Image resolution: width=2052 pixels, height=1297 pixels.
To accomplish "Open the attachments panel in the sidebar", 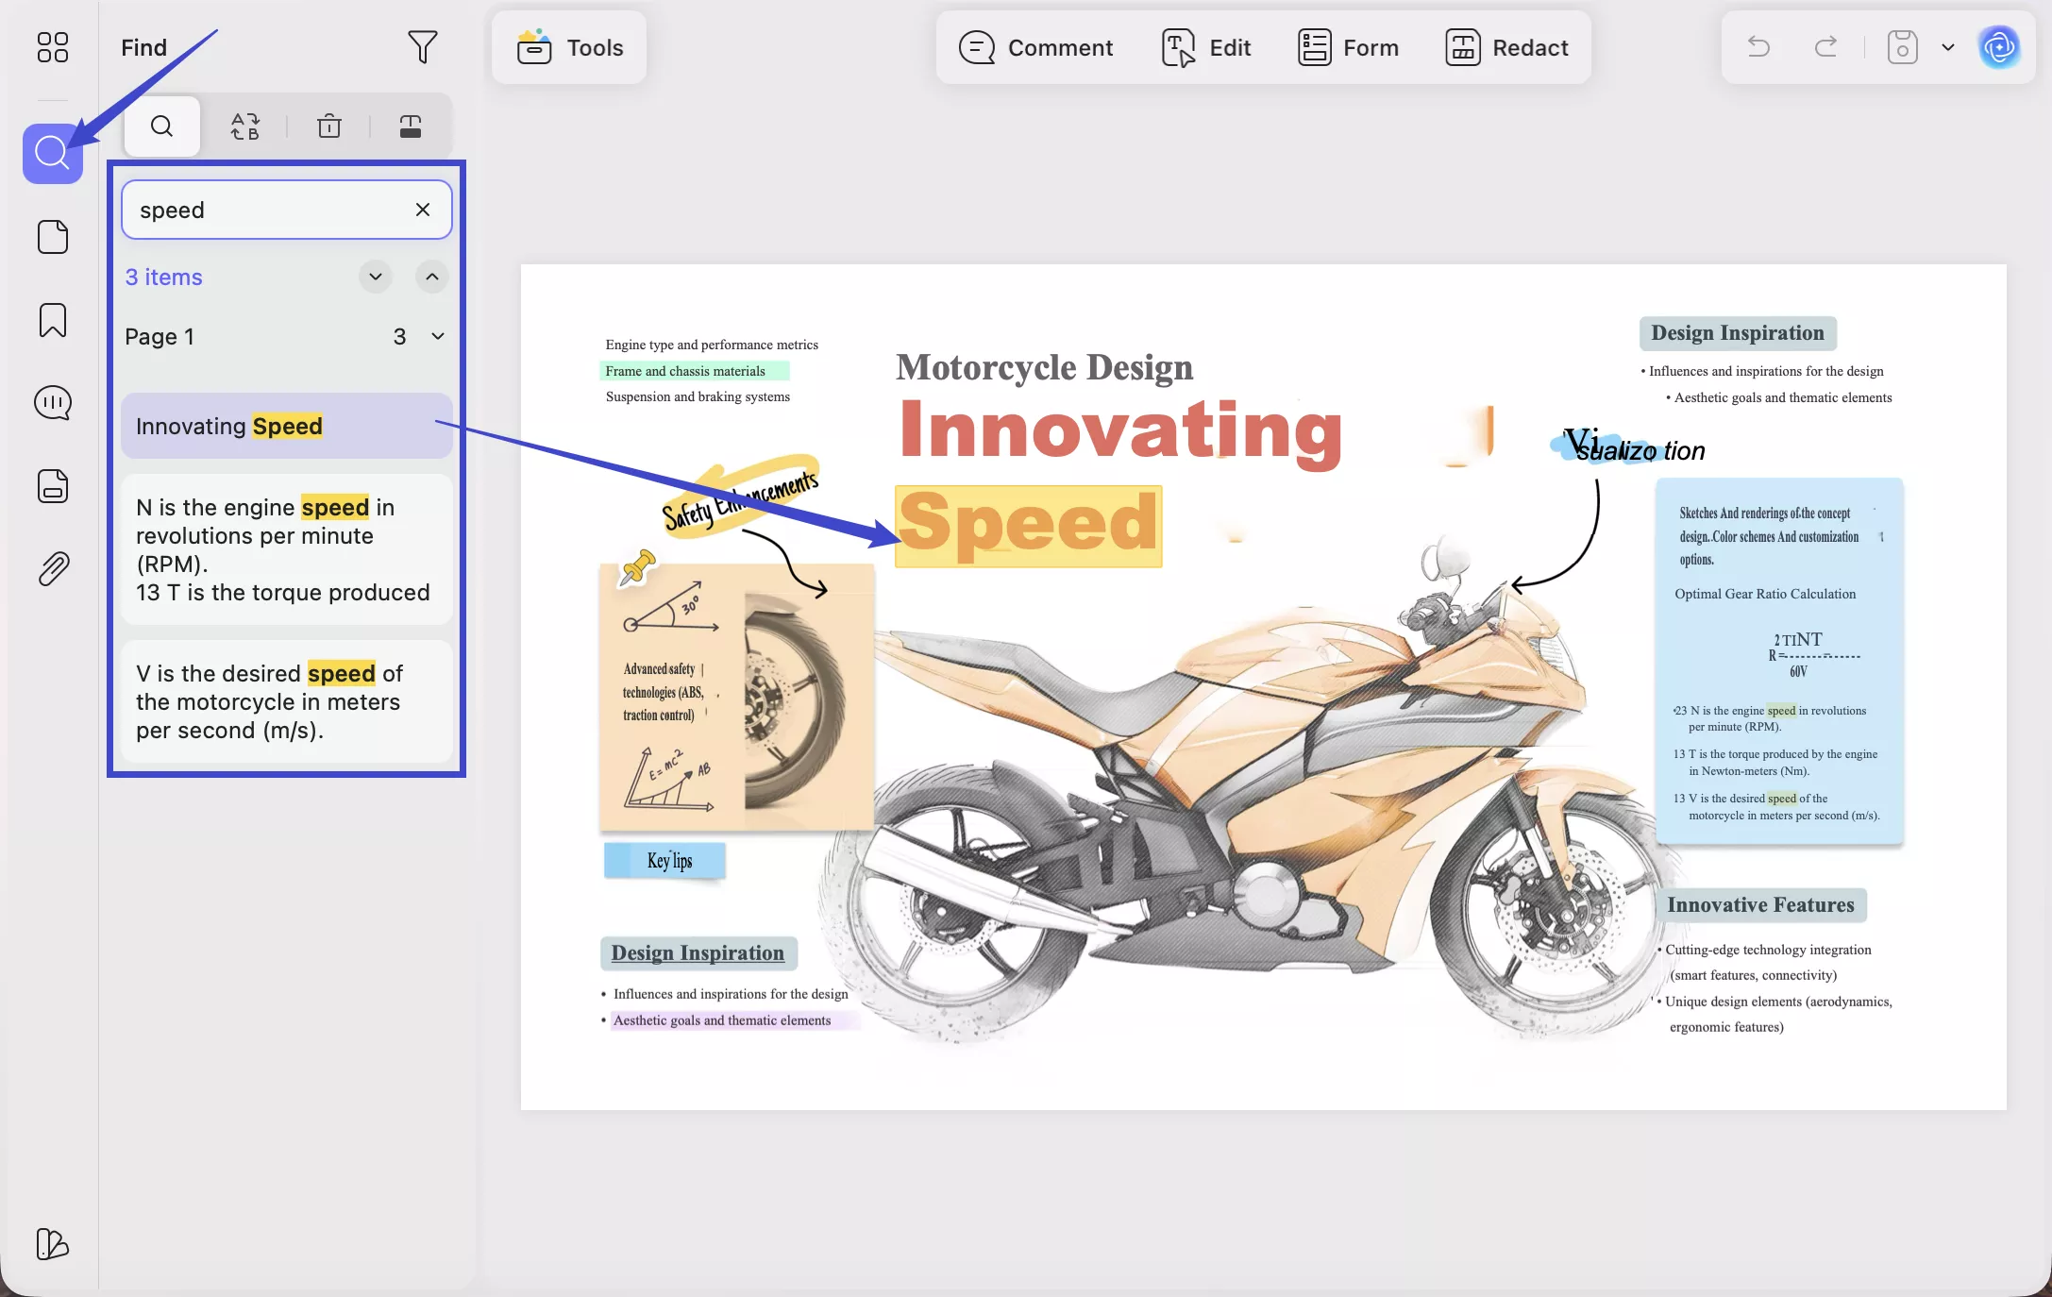I will click(52, 567).
